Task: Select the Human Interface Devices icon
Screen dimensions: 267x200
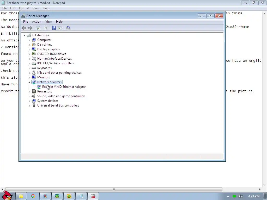Action: 34,59
